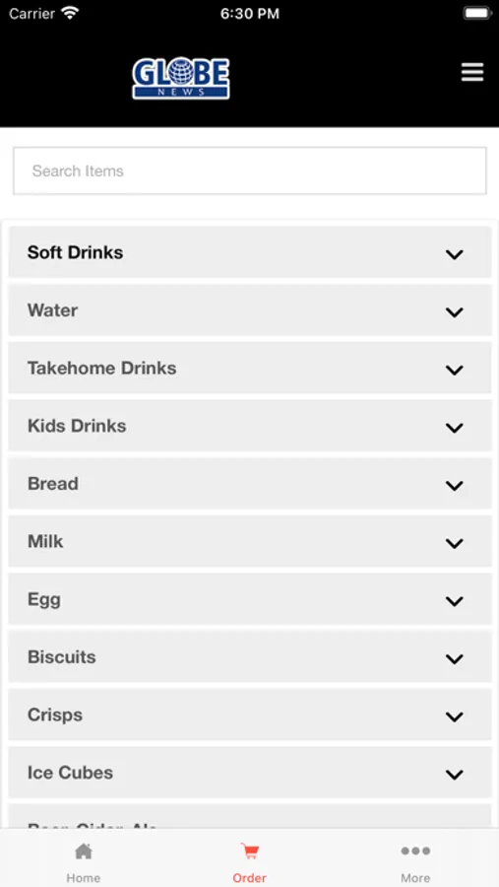Tap the battery indicator icon
Image resolution: width=499 pixels, height=887 pixels.
point(477,14)
